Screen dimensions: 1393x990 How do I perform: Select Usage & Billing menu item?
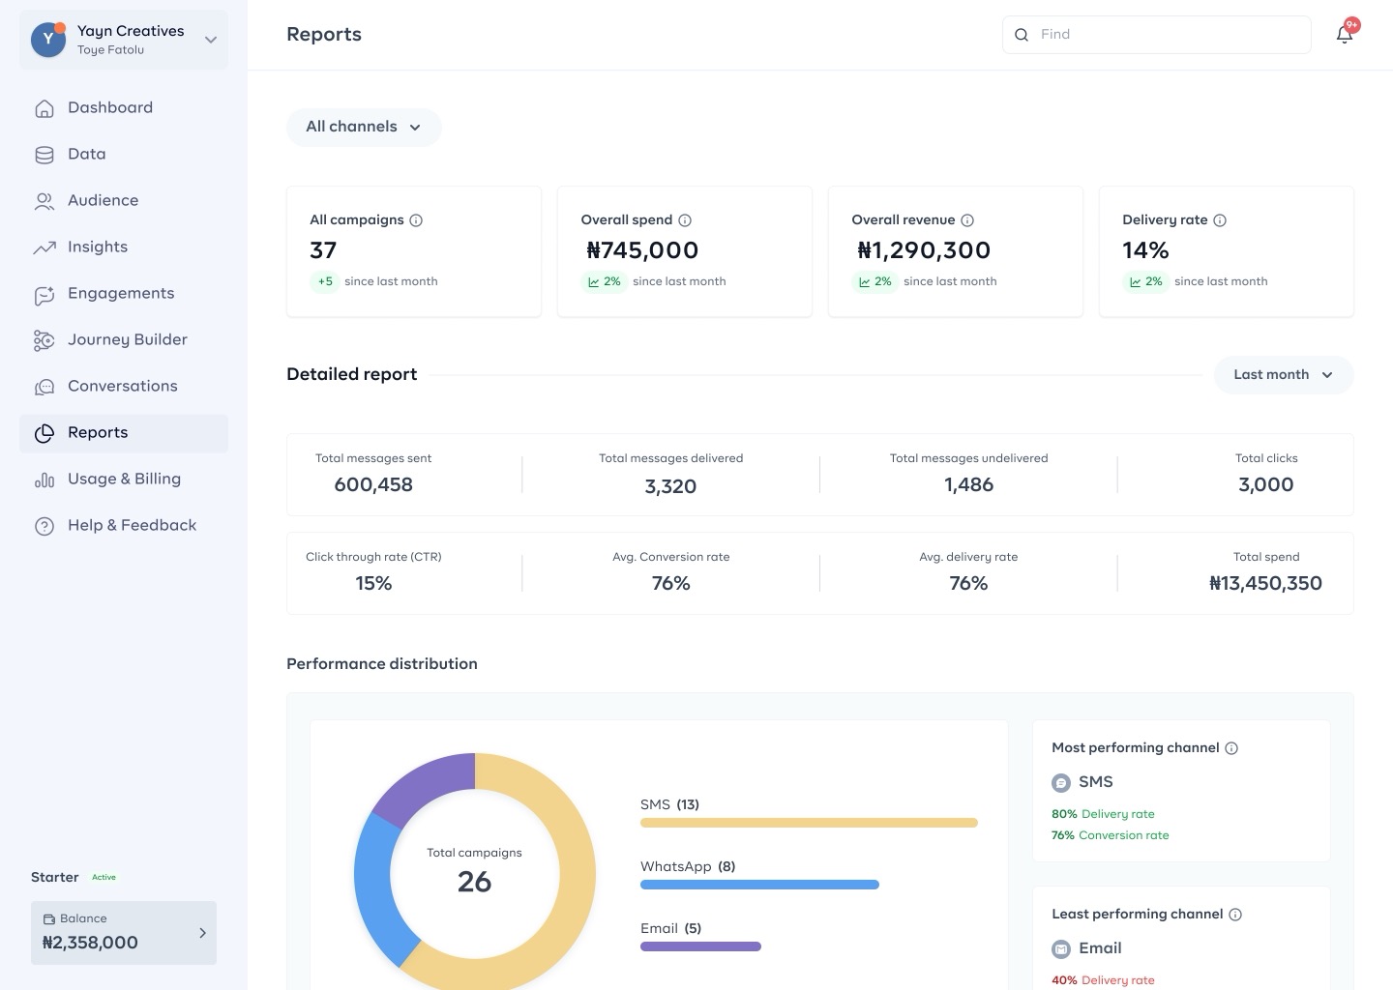click(124, 480)
